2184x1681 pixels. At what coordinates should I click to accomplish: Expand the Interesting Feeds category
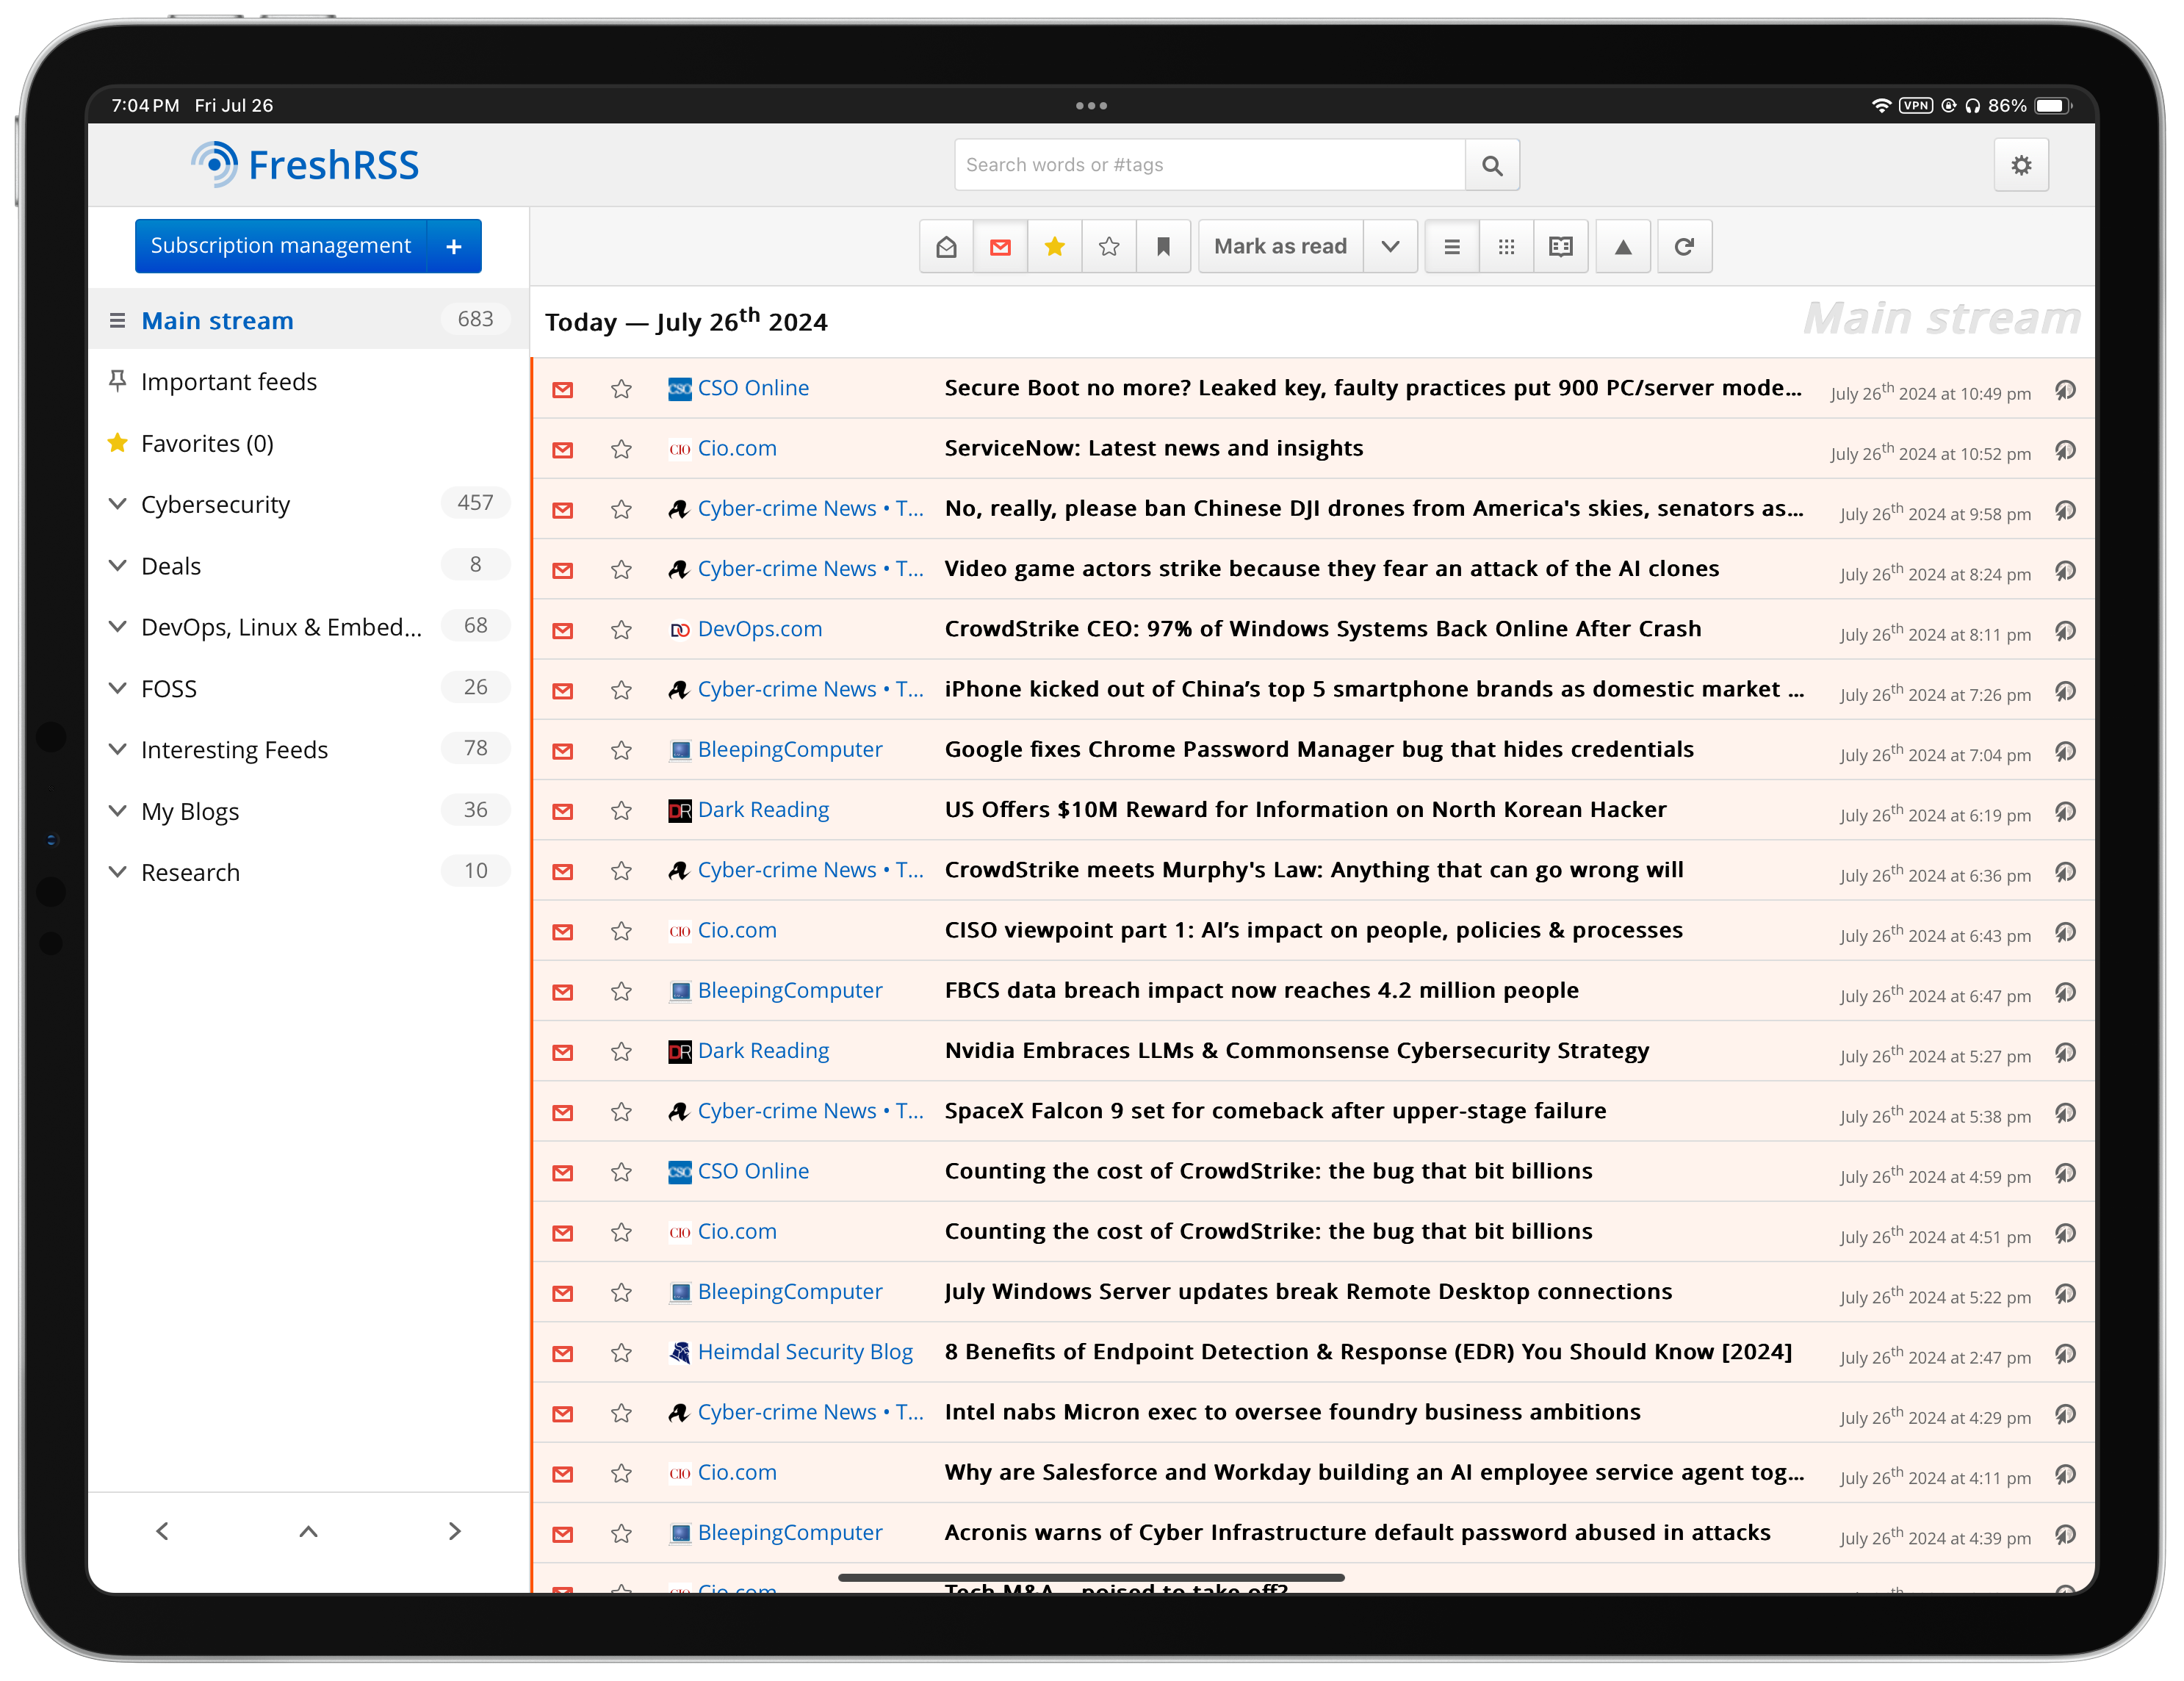(x=117, y=750)
